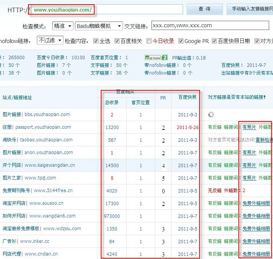
Task: Click 有照片 link in the passport.youzhaopian.com row
Action: click(x=249, y=127)
